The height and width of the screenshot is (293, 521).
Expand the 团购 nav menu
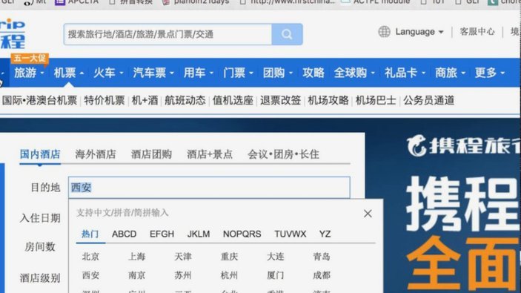point(277,73)
